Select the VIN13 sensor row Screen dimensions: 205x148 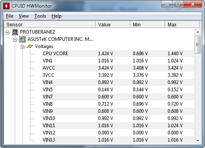(x=118, y=140)
